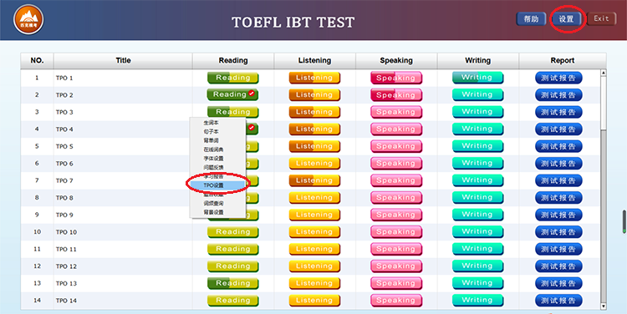Start Speaking for TPO 10
Image resolution: width=627 pixels, height=314 pixels.
tap(396, 232)
